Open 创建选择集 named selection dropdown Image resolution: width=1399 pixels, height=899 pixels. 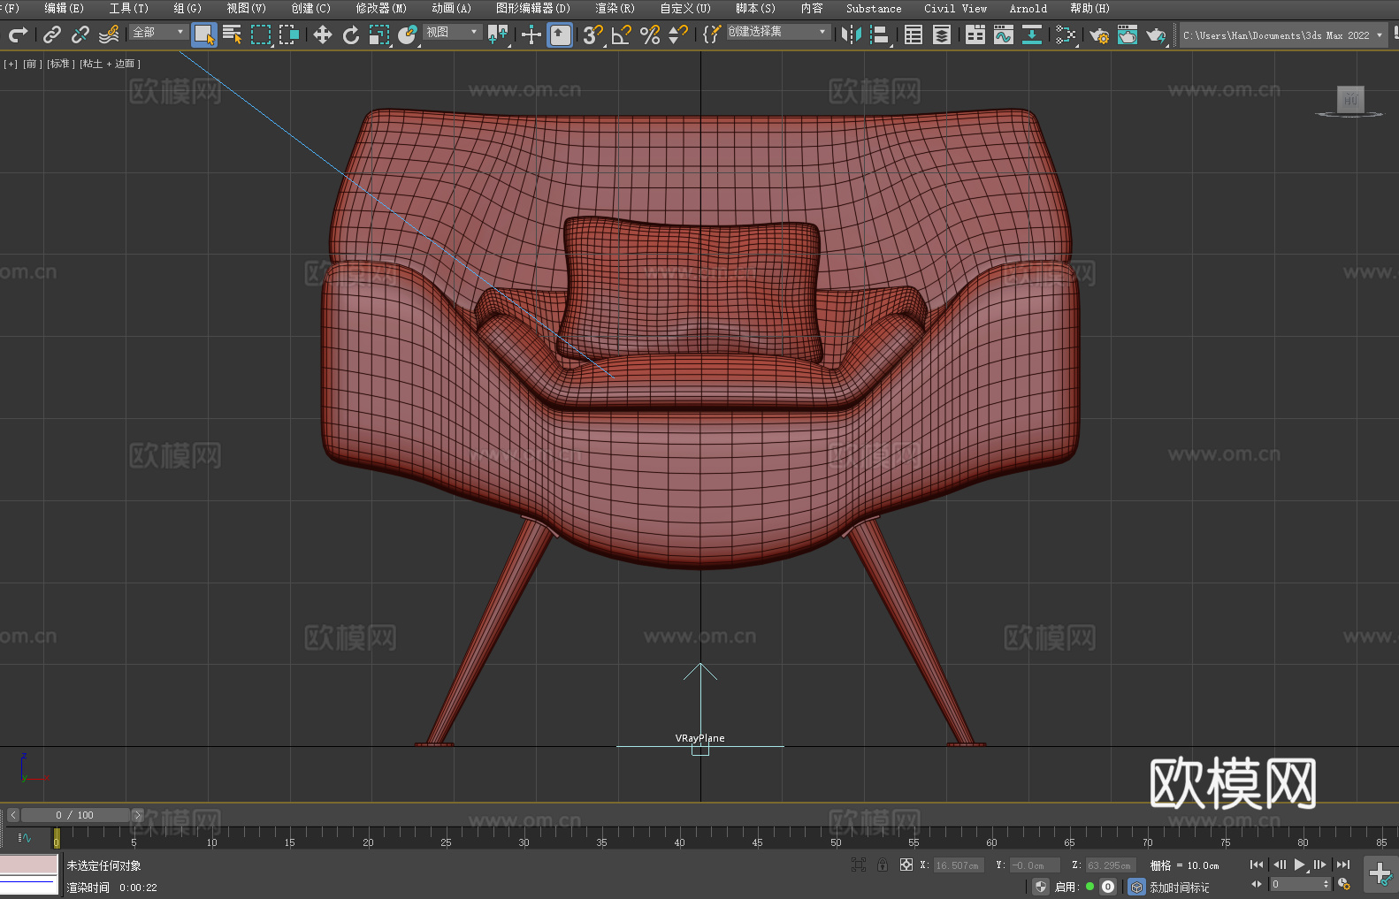778,32
